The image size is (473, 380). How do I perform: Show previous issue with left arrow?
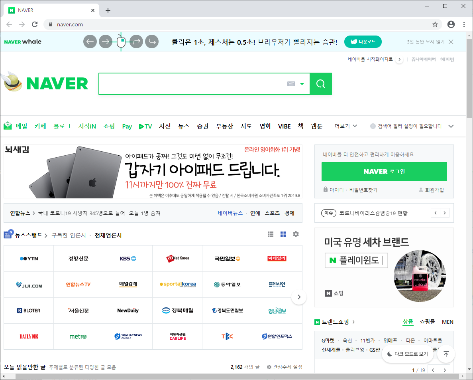(435, 213)
